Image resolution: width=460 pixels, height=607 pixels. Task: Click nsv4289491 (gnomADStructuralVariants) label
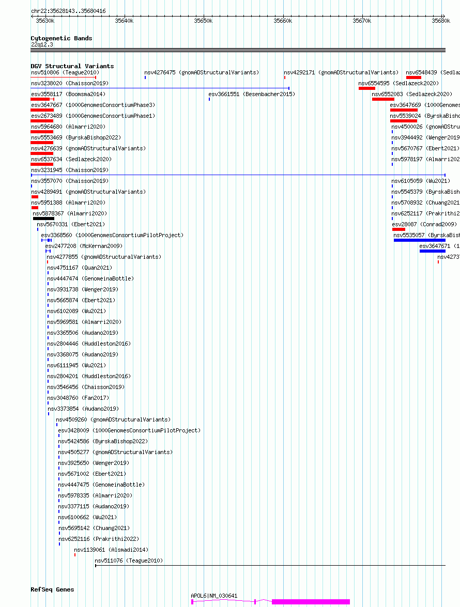(x=88, y=192)
